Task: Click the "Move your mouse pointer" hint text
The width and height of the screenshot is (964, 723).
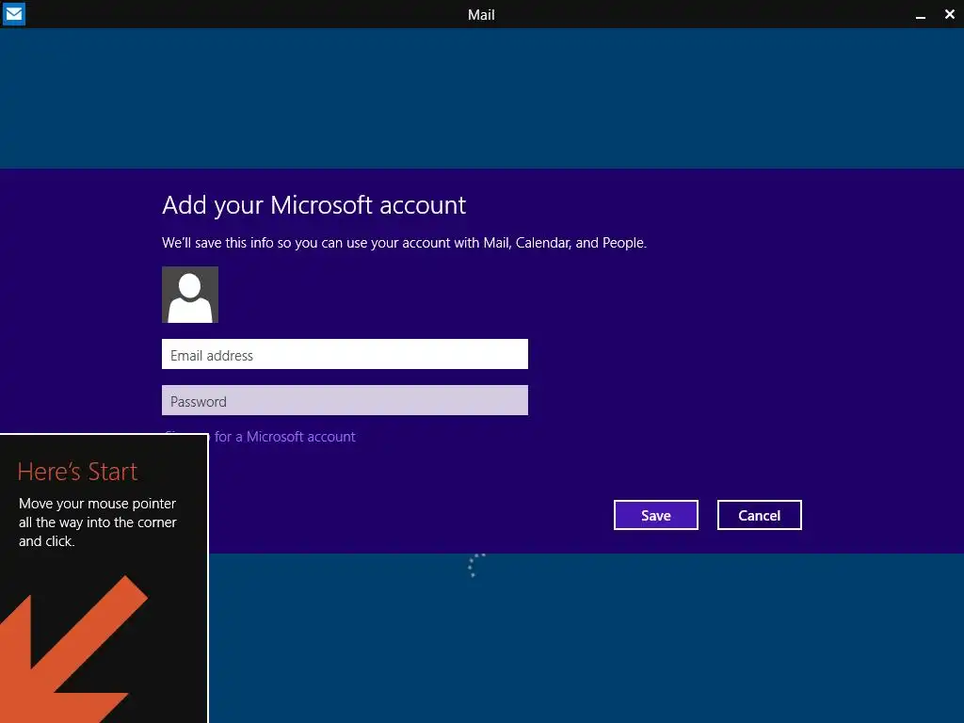Action: [97, 522]
